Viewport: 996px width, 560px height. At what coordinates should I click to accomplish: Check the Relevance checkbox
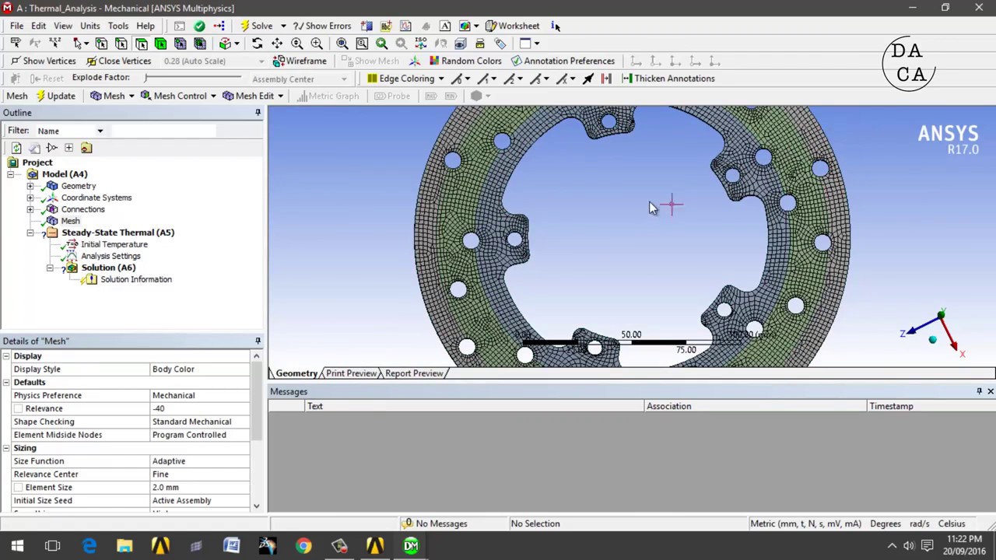point(18,408)
